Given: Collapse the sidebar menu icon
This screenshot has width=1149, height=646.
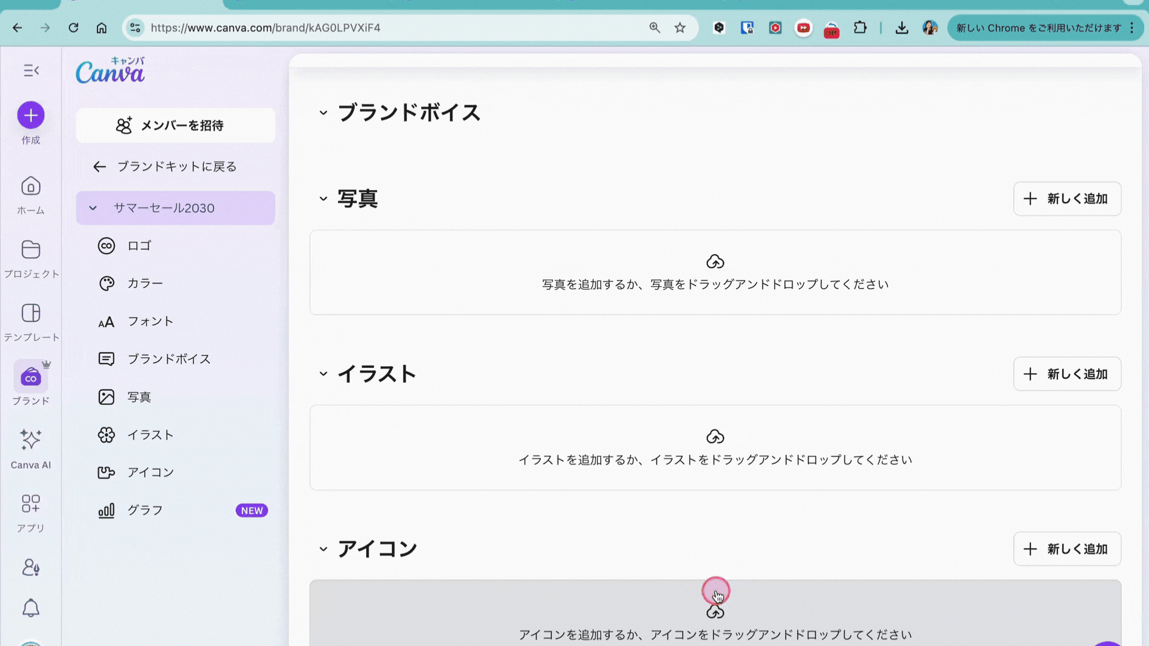Looking at the screenshot, I should [x=31, y=71].
